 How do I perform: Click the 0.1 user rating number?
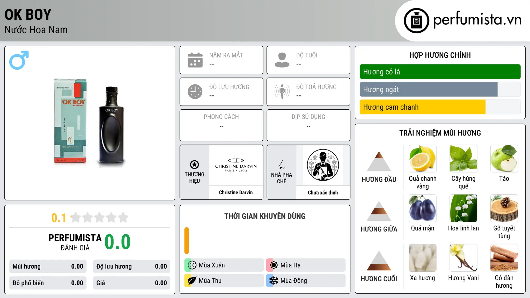59,218
